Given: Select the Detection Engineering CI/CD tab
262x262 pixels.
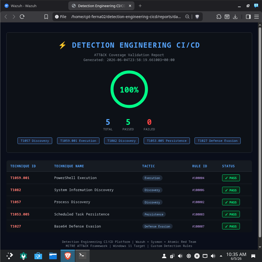Looking at the screenshot, I should (101, 6).
